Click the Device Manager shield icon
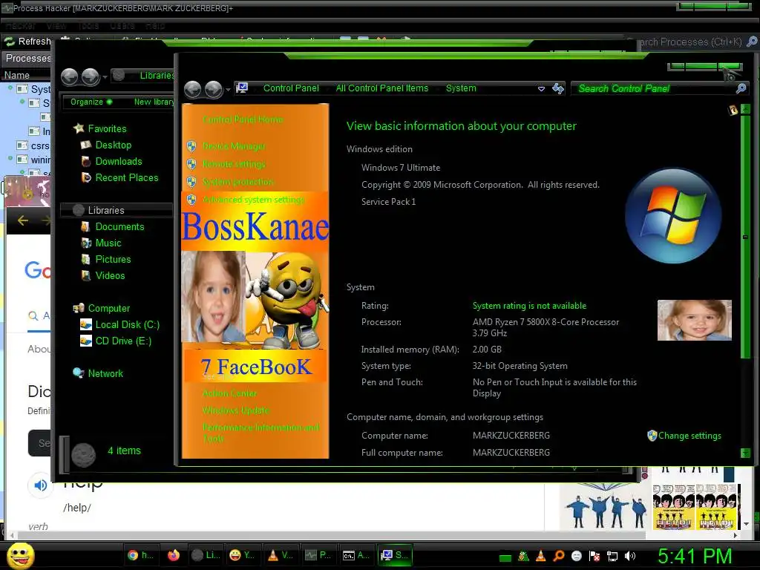Viewport: 760px width, 570px height. (x=191, y=146)
